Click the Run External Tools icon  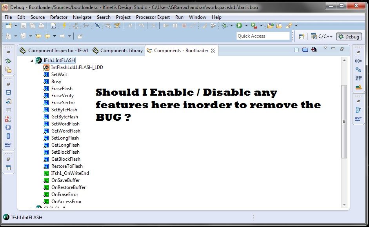254,25
